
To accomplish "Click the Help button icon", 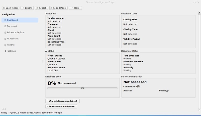I will click(72, 8).
